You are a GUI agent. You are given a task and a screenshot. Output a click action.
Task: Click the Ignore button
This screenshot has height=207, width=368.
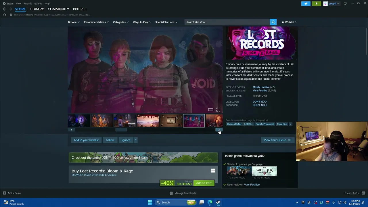[126, 140]
